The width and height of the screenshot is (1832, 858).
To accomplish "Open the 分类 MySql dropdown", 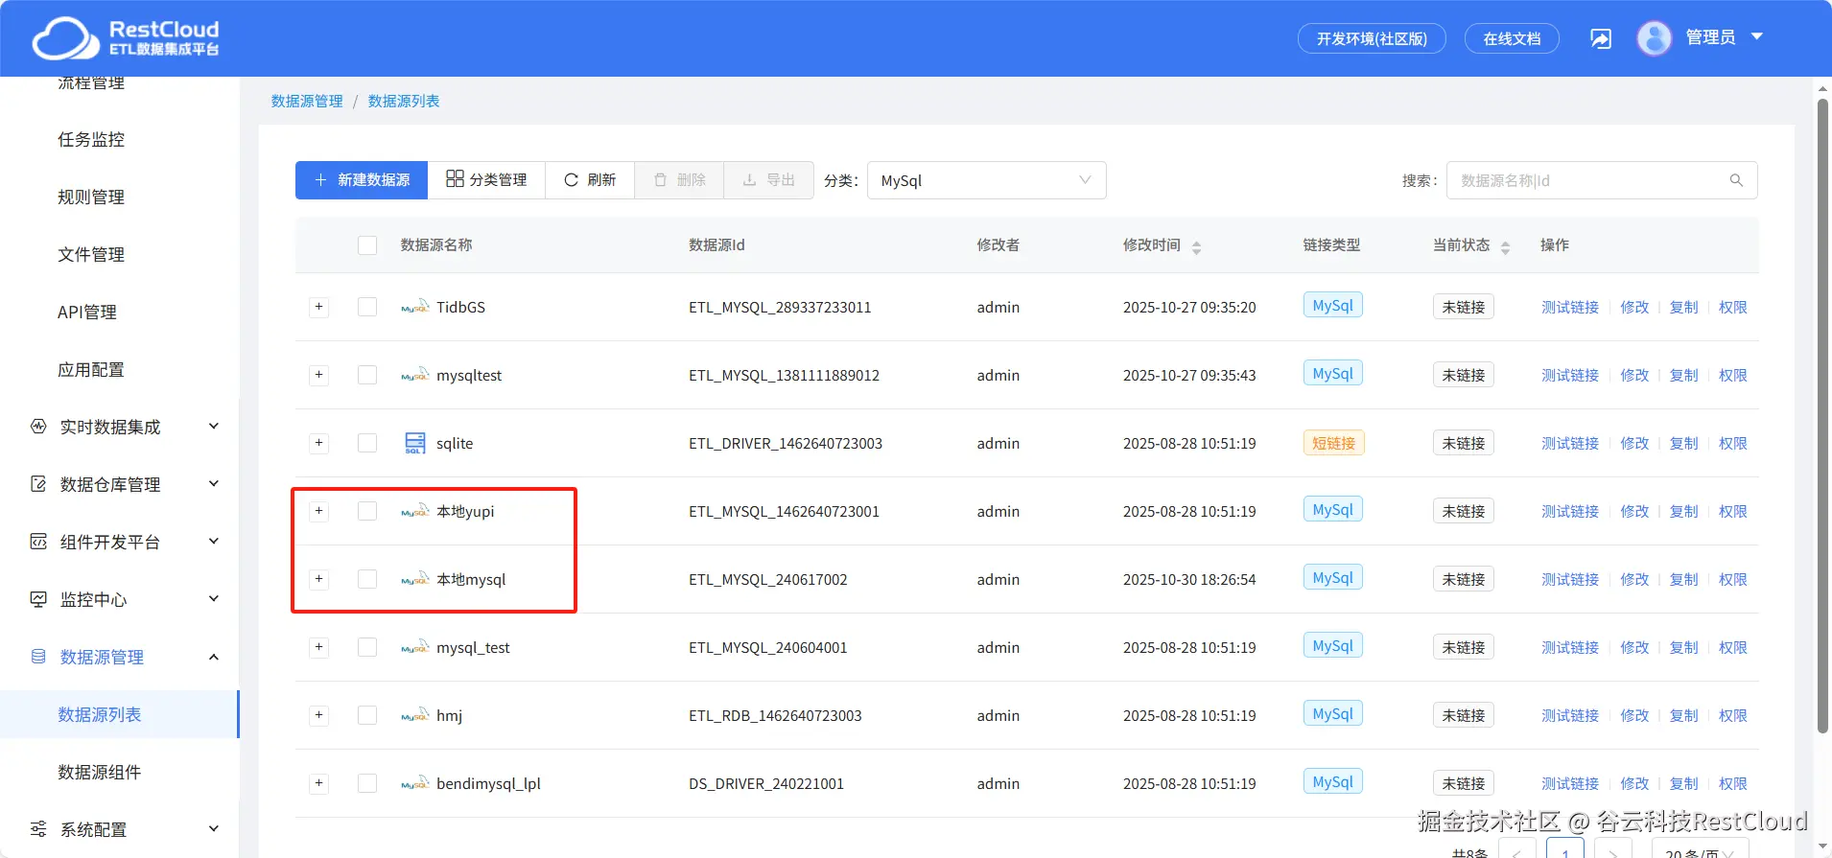I will 986,180.
